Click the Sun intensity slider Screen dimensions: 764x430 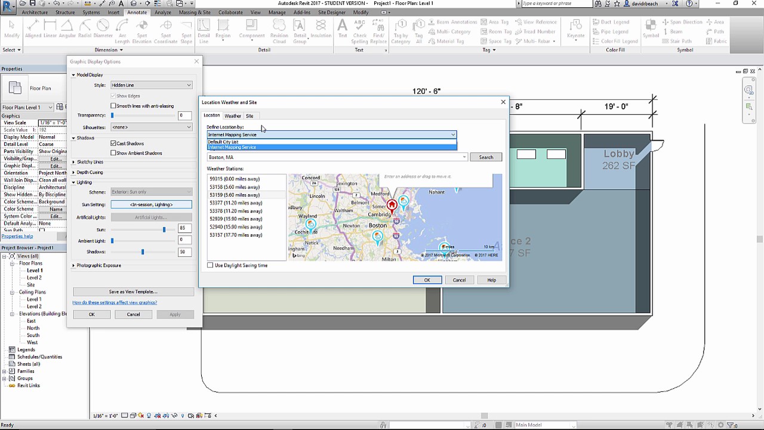coord(164,229)
